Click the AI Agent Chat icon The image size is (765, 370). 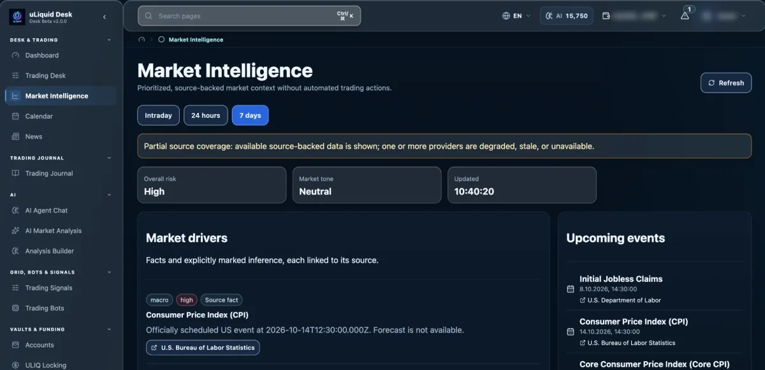16,211
